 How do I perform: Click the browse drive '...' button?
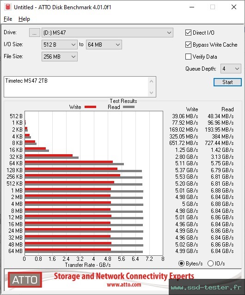(x=35, y=33)
